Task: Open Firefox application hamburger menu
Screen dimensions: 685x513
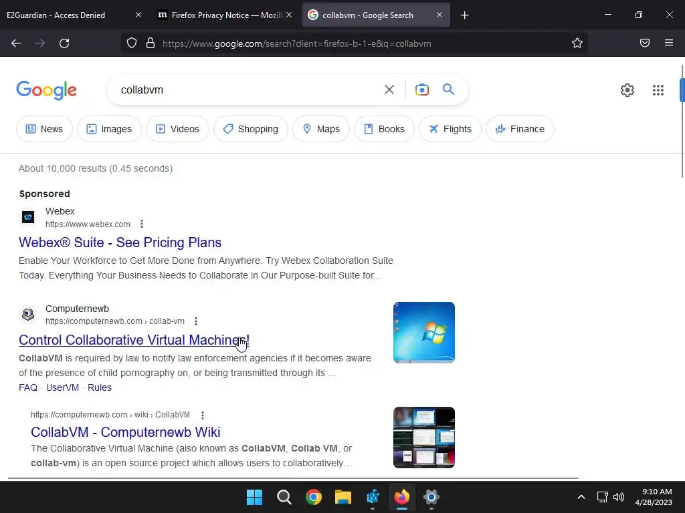Action: coord(669,43)
